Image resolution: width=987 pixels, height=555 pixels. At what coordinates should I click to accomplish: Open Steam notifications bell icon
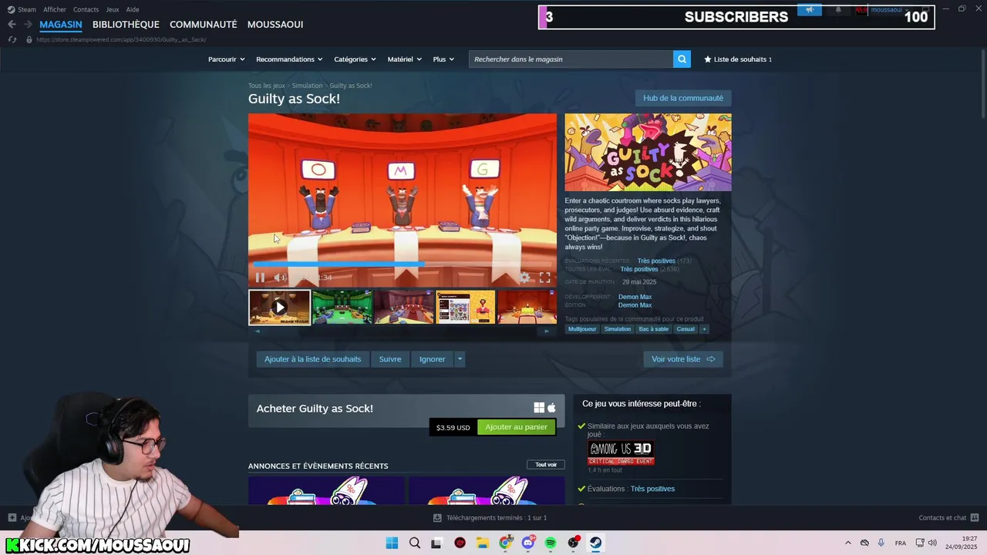838,10
